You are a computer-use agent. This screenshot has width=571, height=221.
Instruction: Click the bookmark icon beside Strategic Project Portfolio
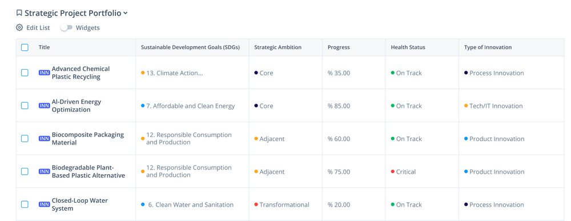click(19, 13)
